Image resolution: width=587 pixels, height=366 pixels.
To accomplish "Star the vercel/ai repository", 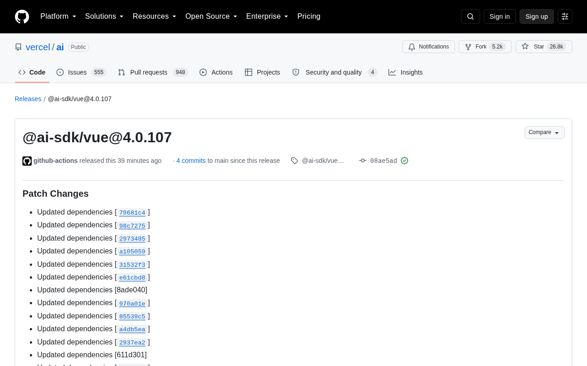I will [544, 47].
